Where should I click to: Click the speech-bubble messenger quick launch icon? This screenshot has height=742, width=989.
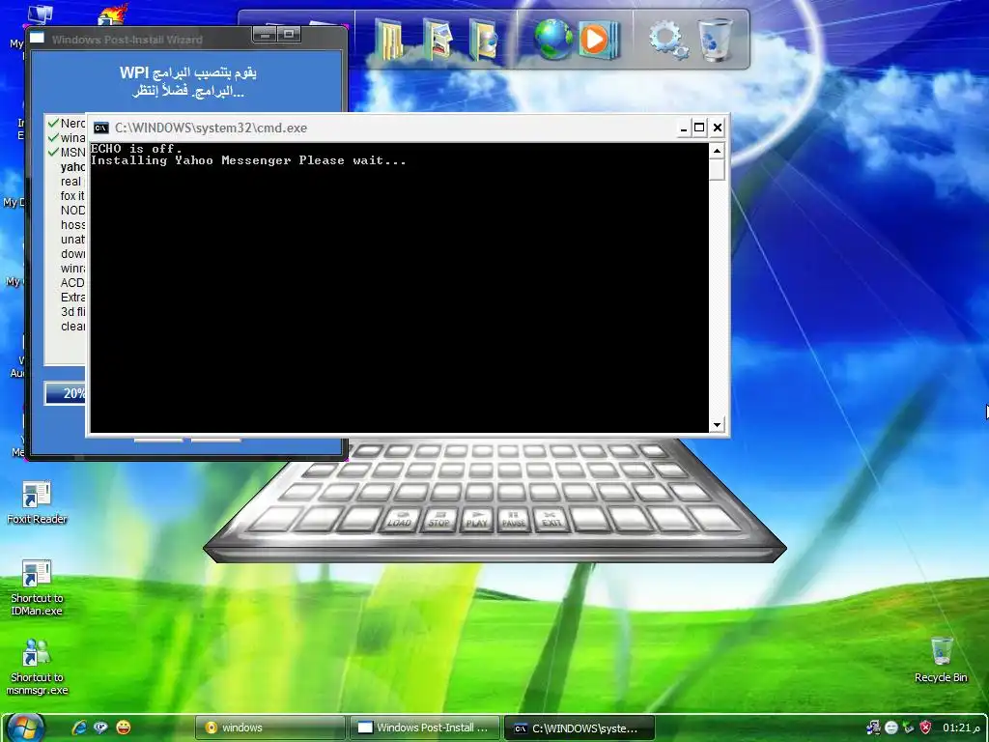tap(100, 728)
